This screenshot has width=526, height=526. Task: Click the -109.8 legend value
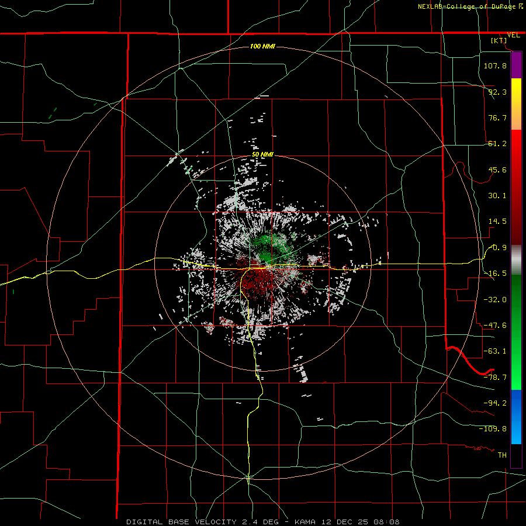coord(493,429)
